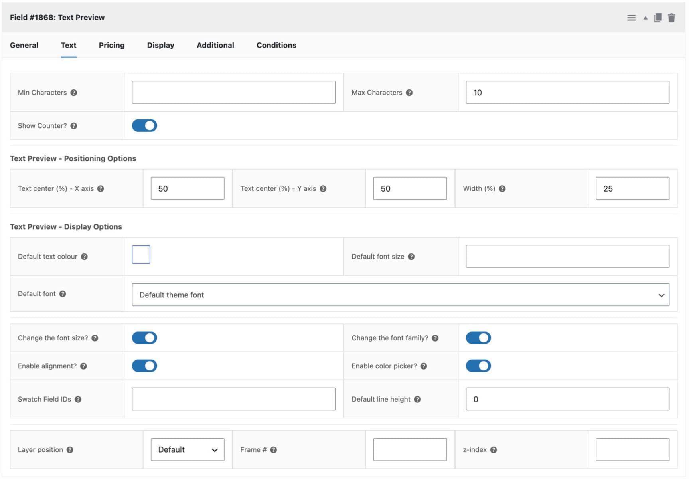Click help icon beside z-index
Screen dimensions: 689x479
pyautogui.click(x=494, y=450)
